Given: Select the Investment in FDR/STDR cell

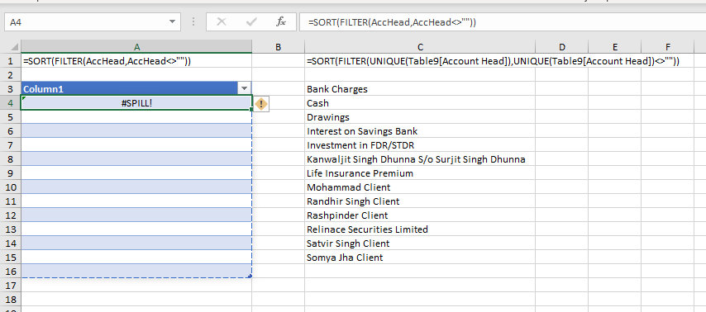Looking at the screenshot, I should 420,144.
